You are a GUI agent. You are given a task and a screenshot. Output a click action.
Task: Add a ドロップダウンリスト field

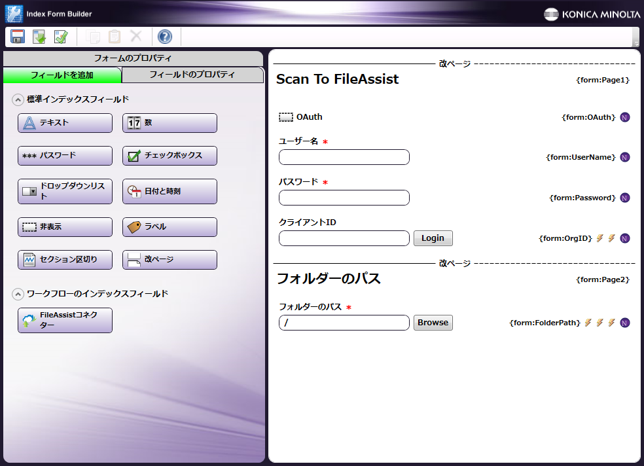click(x=65, y=191)
